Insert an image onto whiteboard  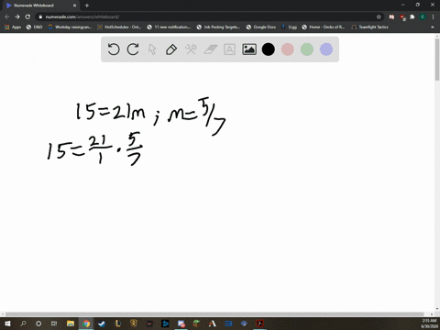(x=249, y=49)
